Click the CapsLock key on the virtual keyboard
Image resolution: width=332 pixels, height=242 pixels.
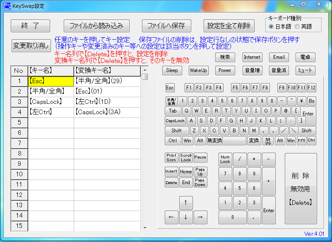pos(176,121)
